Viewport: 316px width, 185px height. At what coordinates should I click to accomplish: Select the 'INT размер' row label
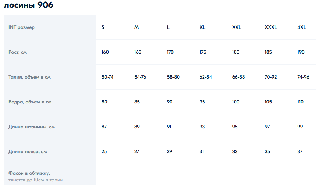point(22,27)
